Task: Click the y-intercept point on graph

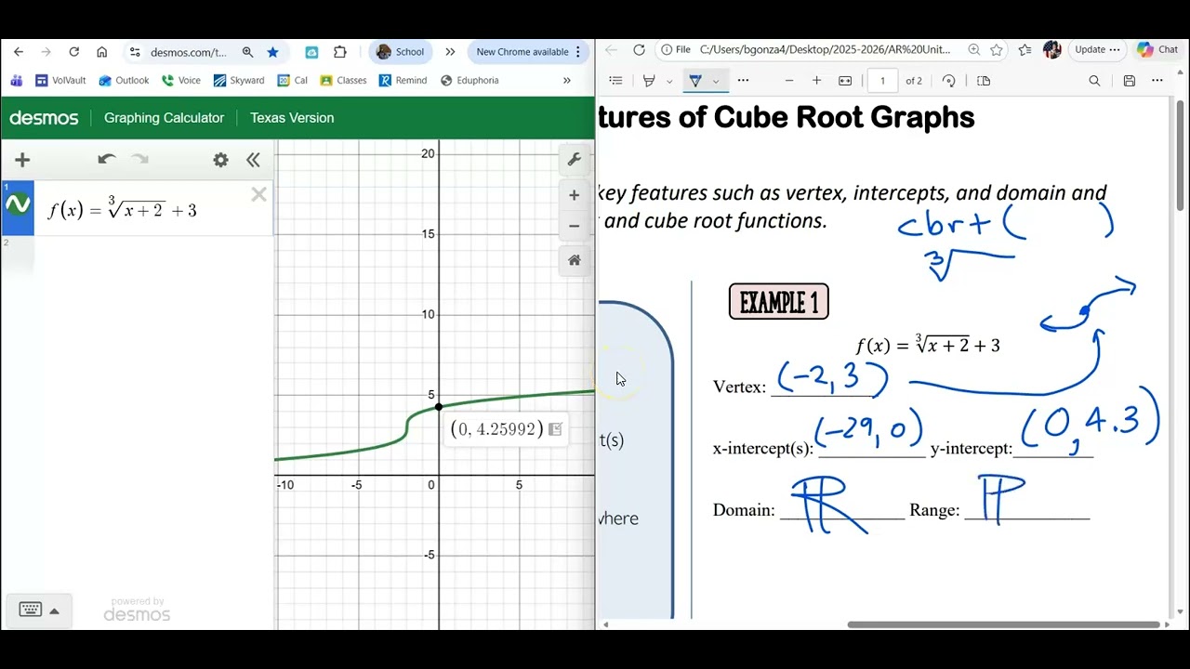Action: [x=439, y=407]
